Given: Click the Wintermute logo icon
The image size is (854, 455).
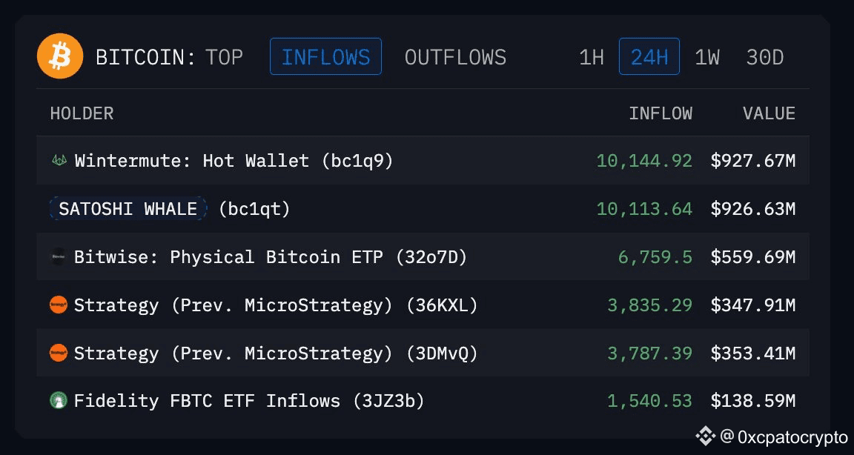Looking at the screenshot, I should coord(59,161).
